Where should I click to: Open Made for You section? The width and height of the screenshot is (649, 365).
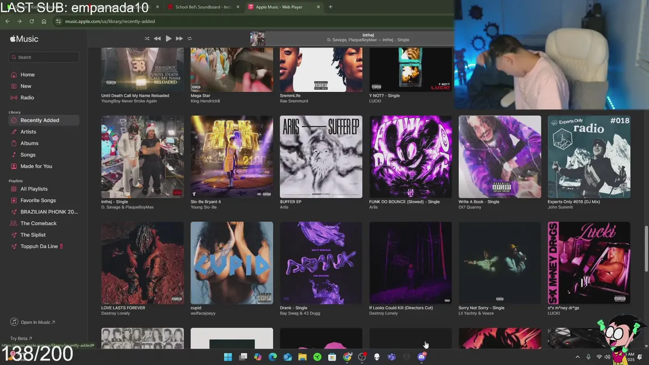coord(36,166)
